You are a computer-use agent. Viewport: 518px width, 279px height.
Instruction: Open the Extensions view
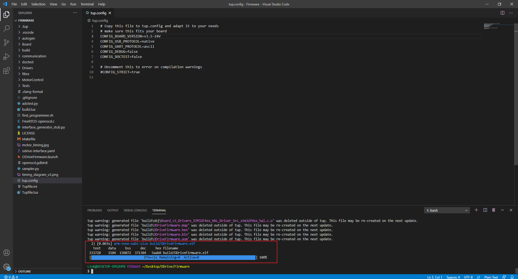(x=6, y=71)
